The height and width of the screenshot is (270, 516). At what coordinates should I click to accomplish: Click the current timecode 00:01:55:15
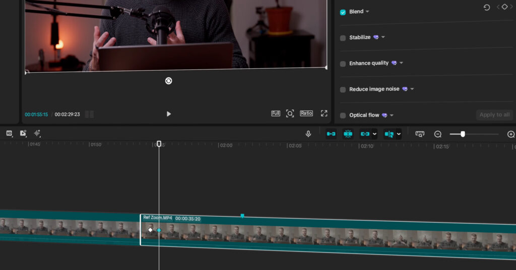36,114
